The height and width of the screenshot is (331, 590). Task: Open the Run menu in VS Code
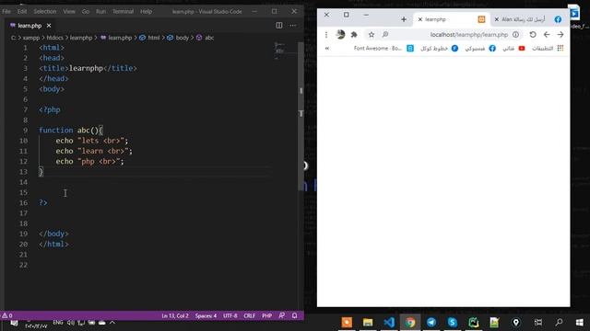click(100, 11)
